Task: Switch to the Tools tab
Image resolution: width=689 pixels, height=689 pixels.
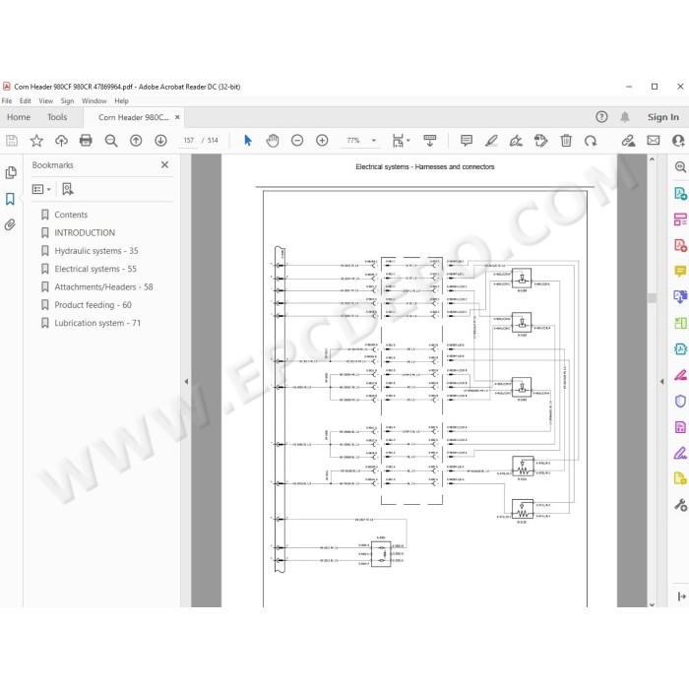Action: pyautogui.click(x=57, y=117)
